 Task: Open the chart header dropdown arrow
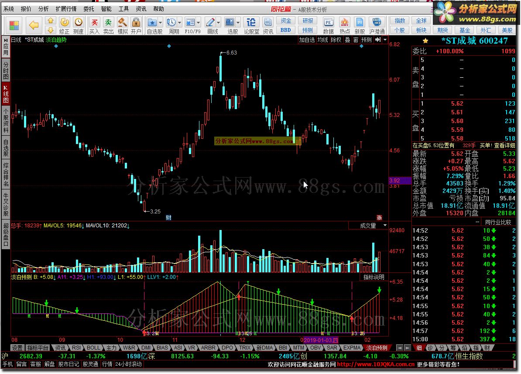(385, 40)
